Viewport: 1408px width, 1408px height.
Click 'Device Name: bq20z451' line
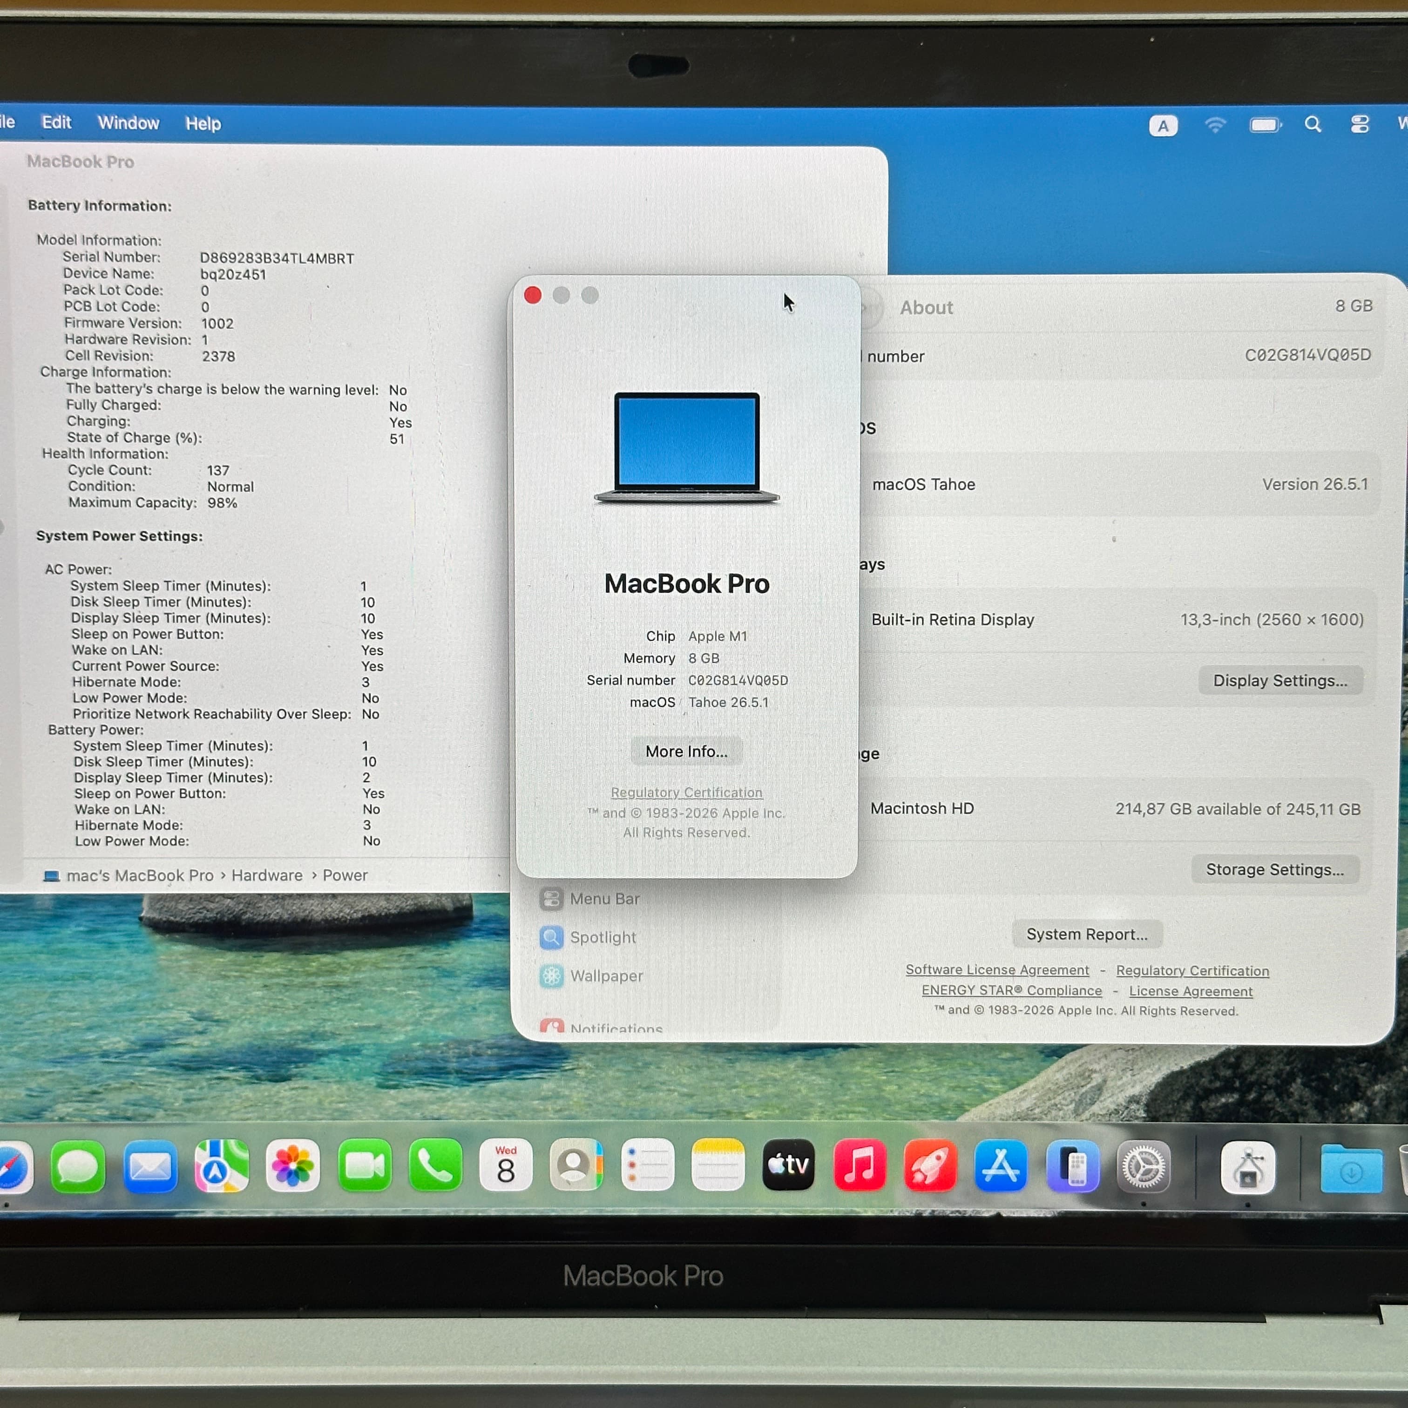(165, 274)
